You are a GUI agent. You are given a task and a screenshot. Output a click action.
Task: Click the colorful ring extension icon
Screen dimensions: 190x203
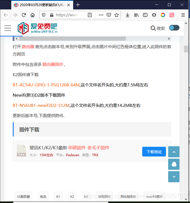pyautogui.click(x=163, y=15)
